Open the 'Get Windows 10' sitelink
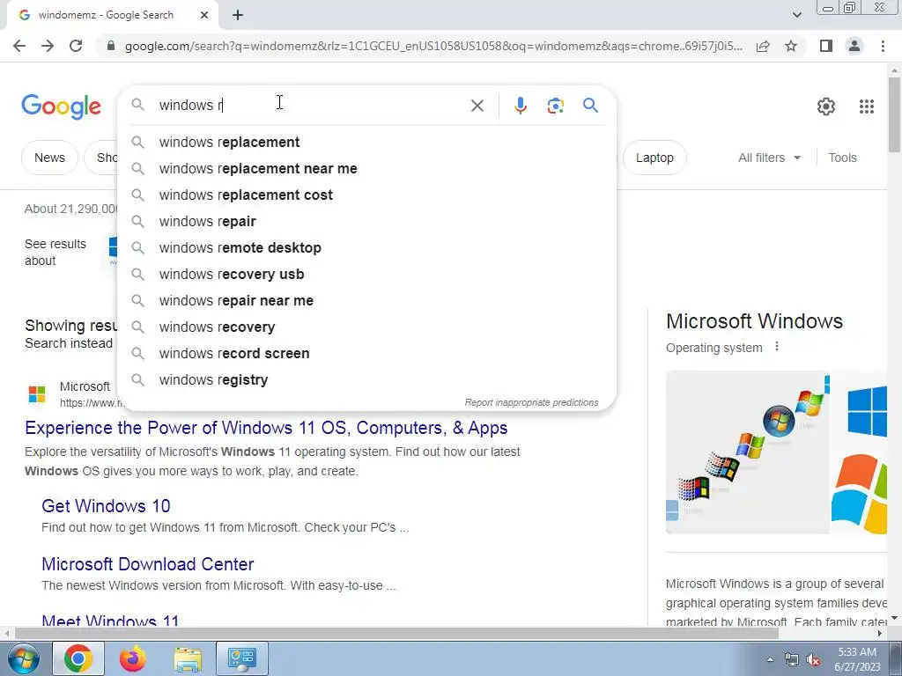The height and width of the screenshot is (676, 902). (106, 506)
